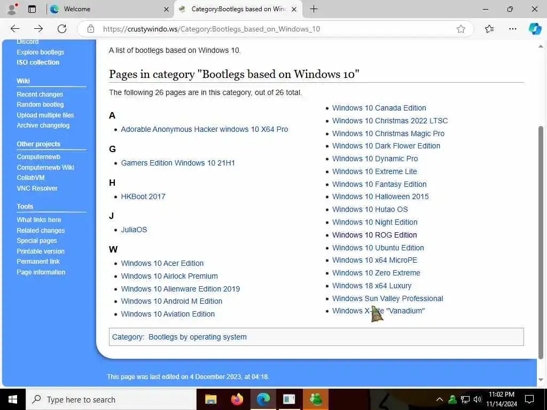The width and height of the screenshot is (547, 410).
Task: Open the Archive changelog link
Action: click(43, 125)
